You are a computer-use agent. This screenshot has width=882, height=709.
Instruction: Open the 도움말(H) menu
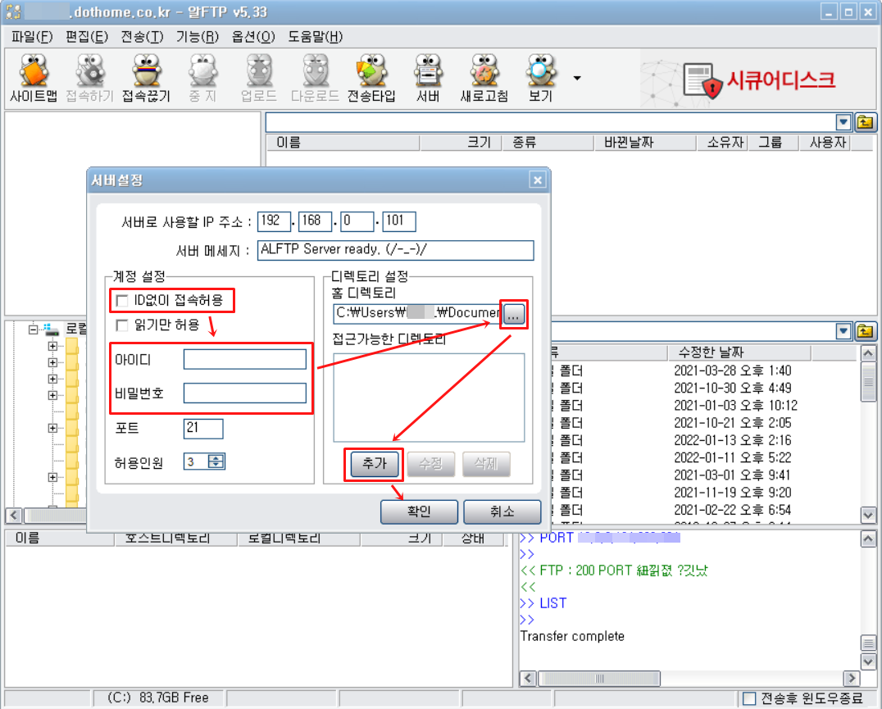(x=316, y=37)
